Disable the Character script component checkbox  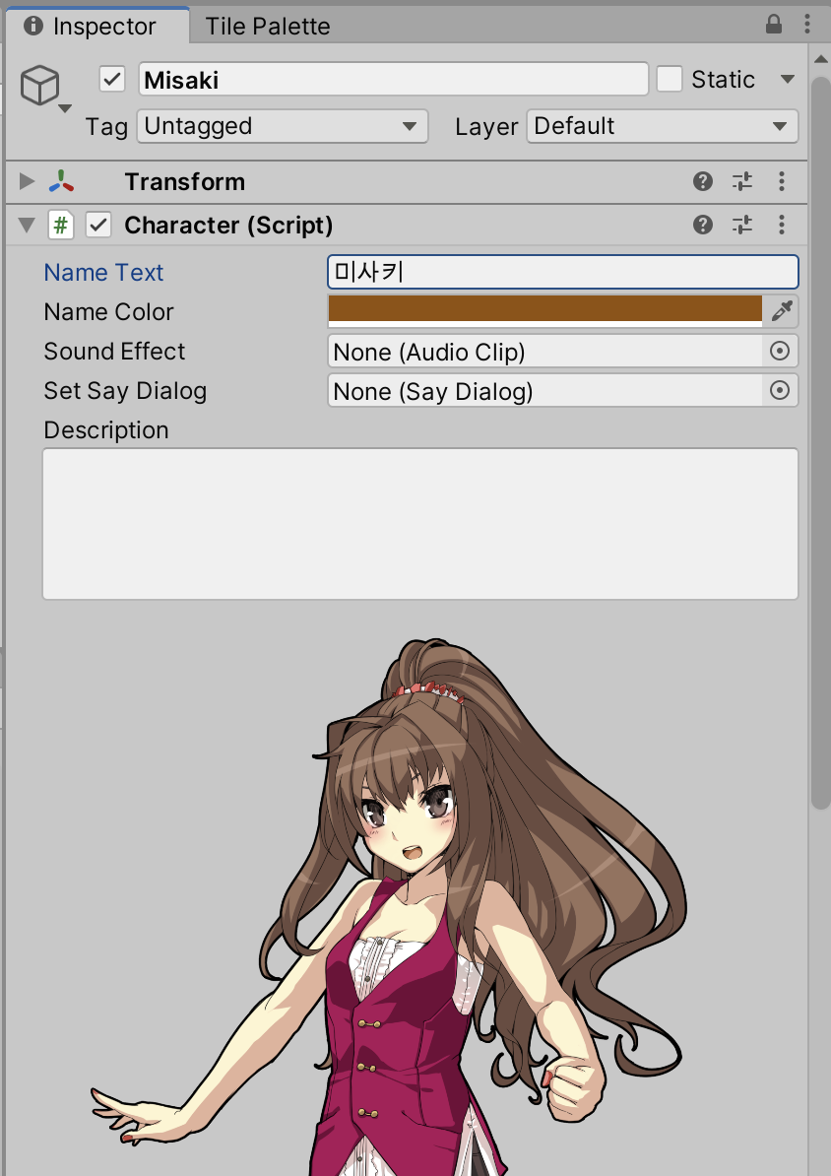99,225
